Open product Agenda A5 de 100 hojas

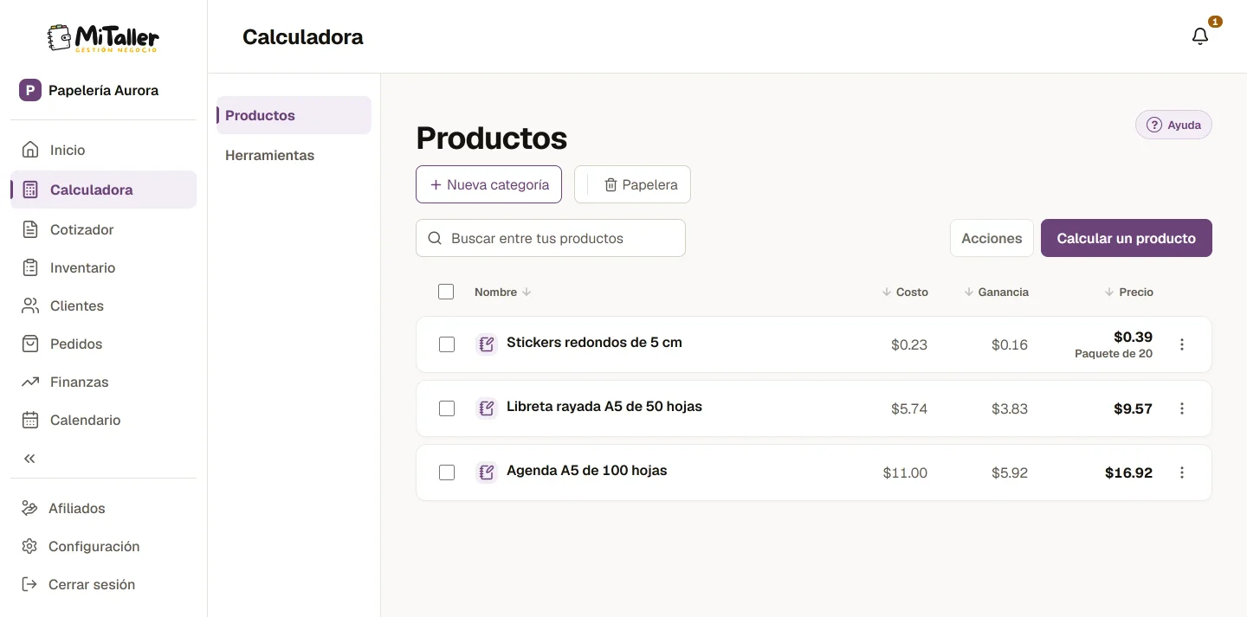587,470
